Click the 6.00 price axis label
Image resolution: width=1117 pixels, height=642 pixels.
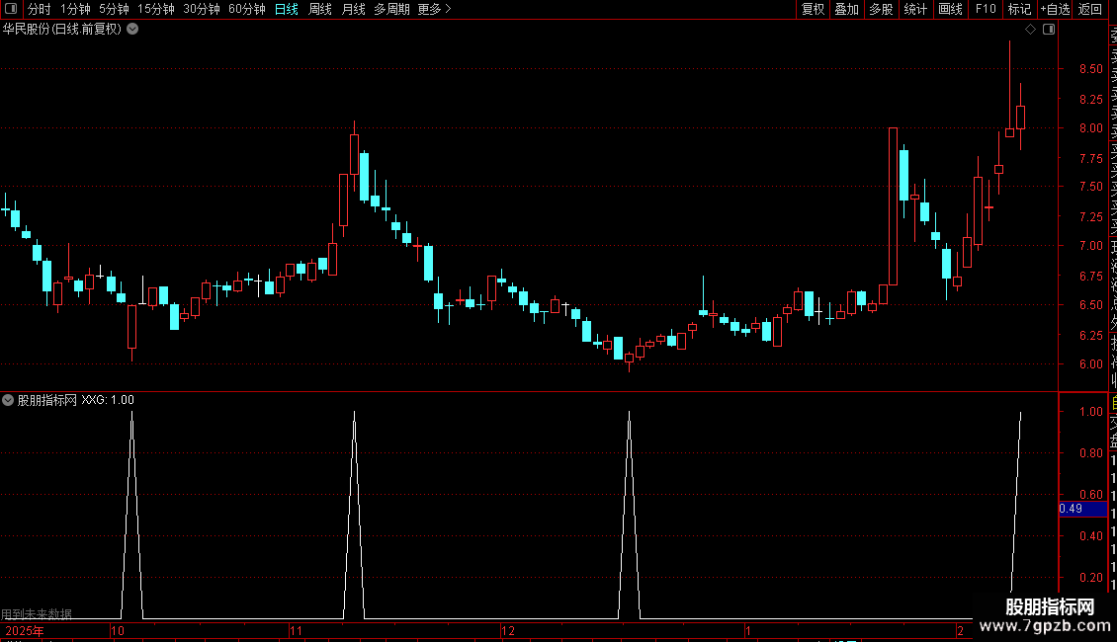pos(1090,363)
